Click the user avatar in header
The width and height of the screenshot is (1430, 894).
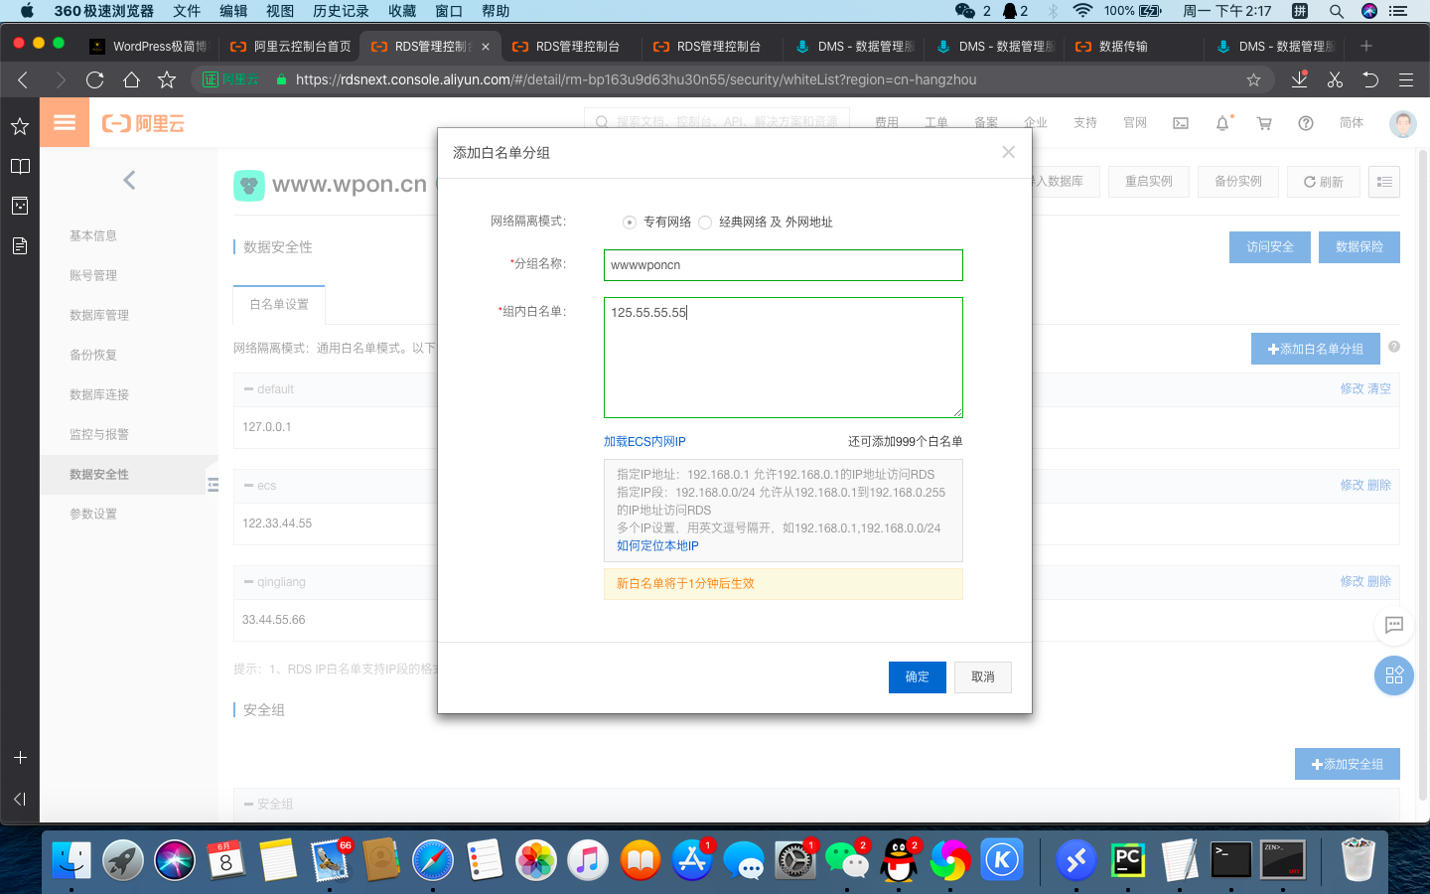coord(1403,123)
